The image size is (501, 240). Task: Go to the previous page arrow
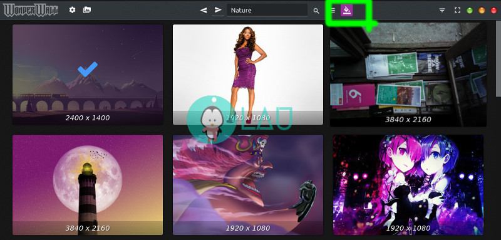click(204, 10)
